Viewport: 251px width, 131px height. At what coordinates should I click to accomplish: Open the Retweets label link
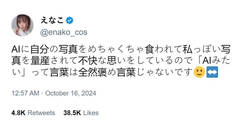click(x=41, y=113)
